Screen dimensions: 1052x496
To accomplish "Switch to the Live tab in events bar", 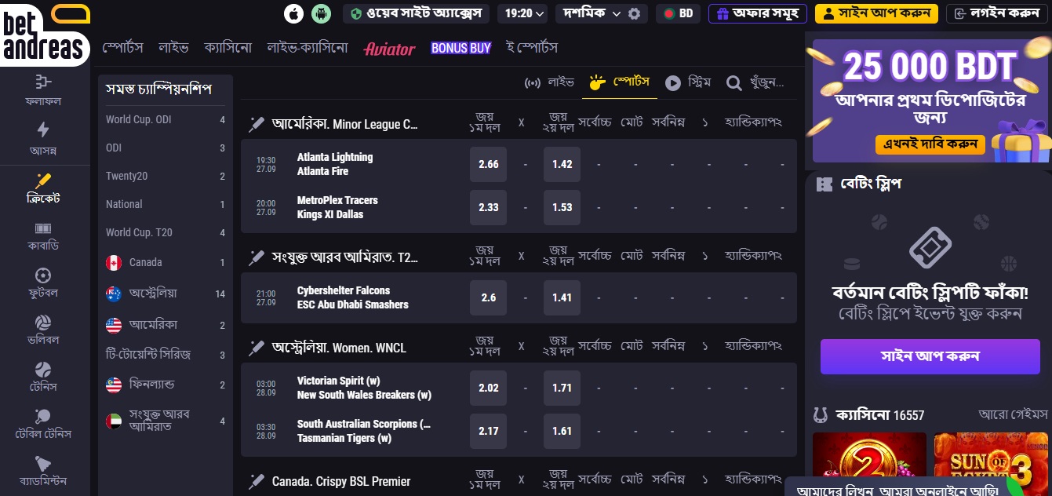I will [x=550, y=82].
